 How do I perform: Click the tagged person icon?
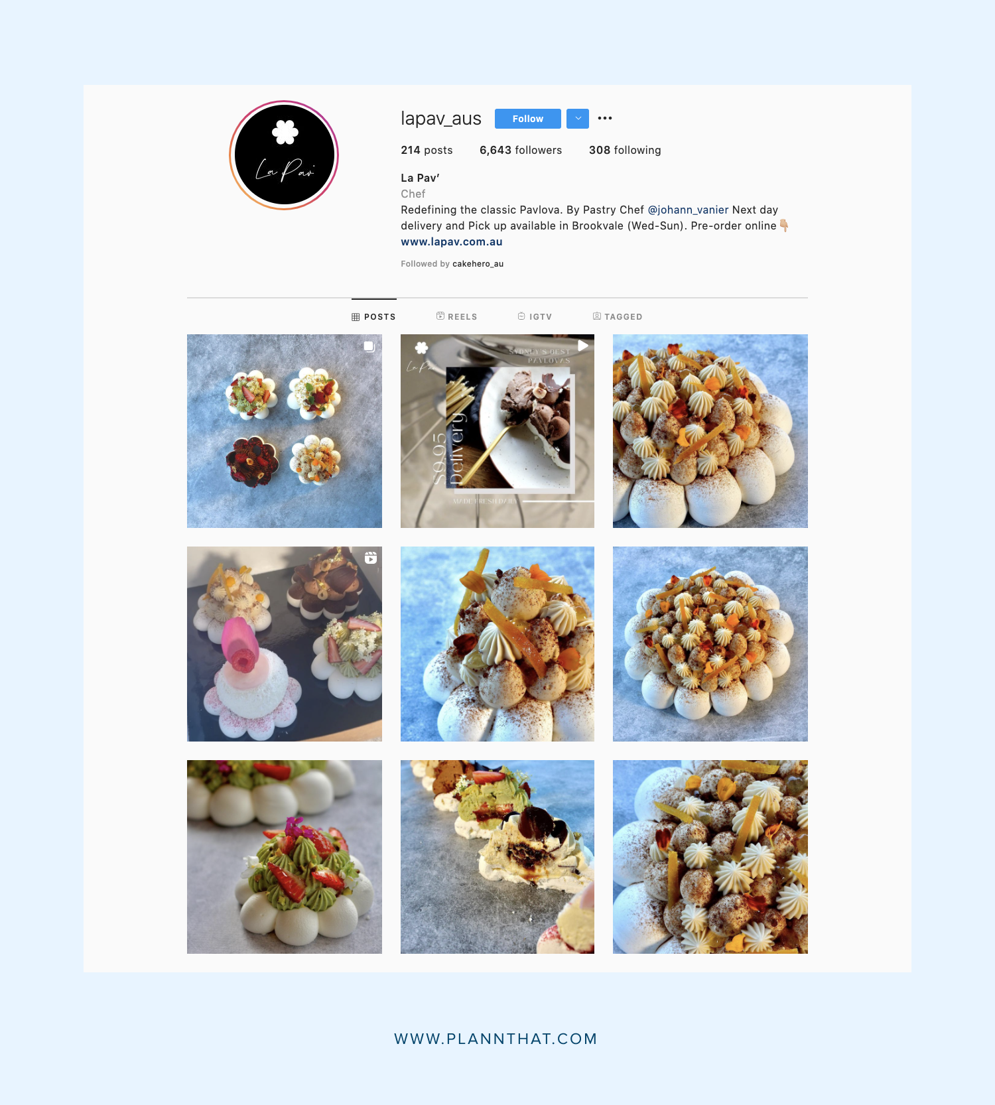coord(597,316)
